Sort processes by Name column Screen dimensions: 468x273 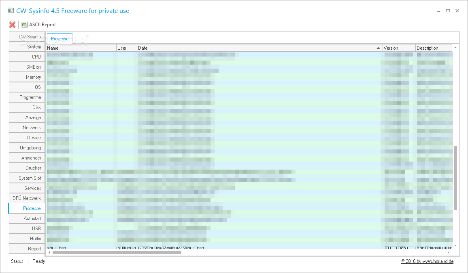click(81, 48)
